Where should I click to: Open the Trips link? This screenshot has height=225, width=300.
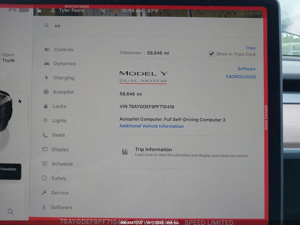point(250,48)
